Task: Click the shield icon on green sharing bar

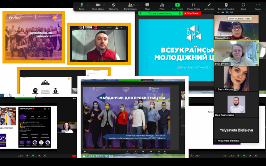Action: 180,13
